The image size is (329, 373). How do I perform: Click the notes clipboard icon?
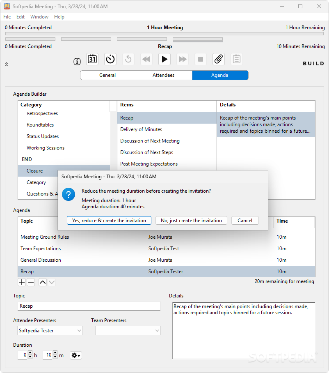[x=237, y=59]
